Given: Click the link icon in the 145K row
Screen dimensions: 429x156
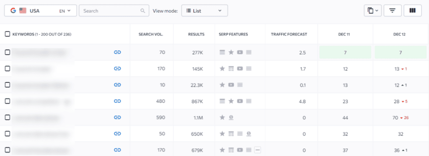Looking at the screenshot, I should point(117,69).
